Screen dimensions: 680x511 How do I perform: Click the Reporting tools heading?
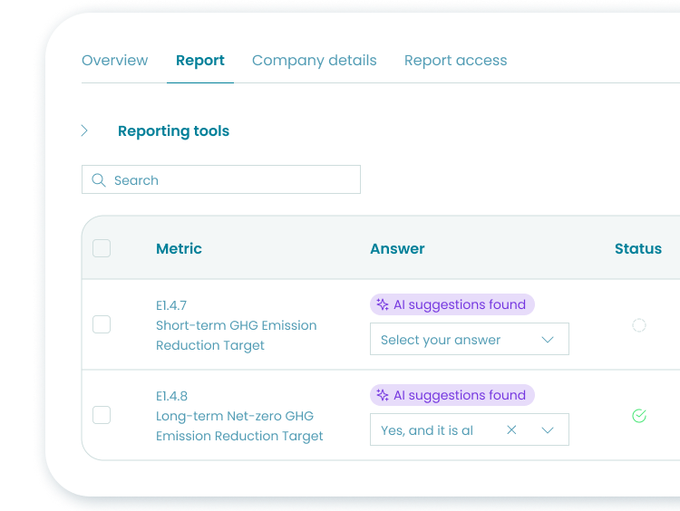pyautogui.click(x=173, y=130)
